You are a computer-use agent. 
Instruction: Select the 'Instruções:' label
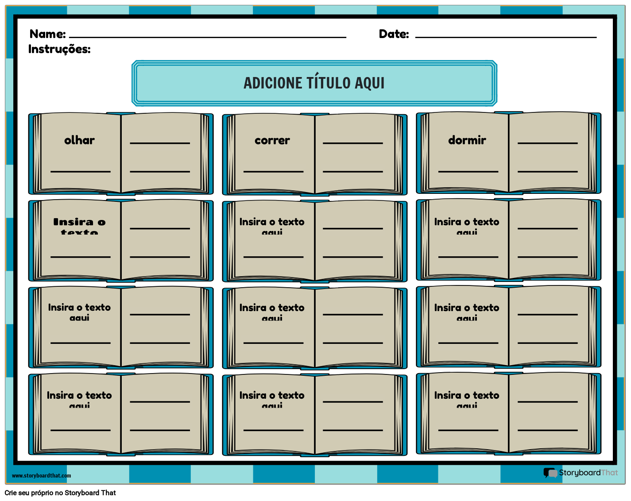point(59,49)
